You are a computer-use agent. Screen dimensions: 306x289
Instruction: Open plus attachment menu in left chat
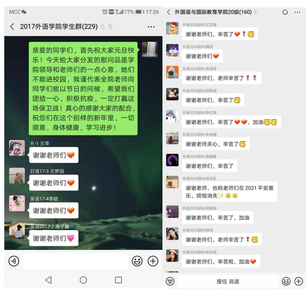(x=153, y=261)
